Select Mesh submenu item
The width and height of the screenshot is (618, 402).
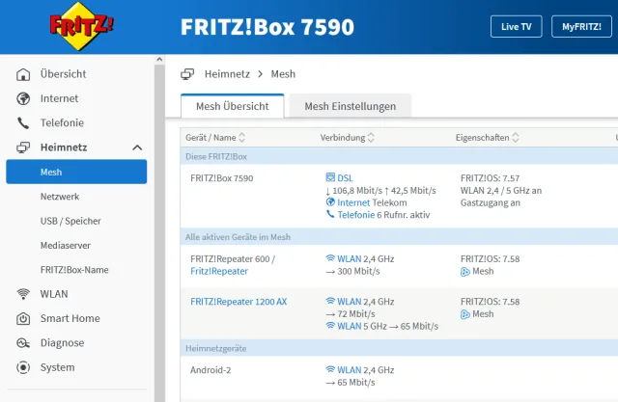[x=76, y=172]
